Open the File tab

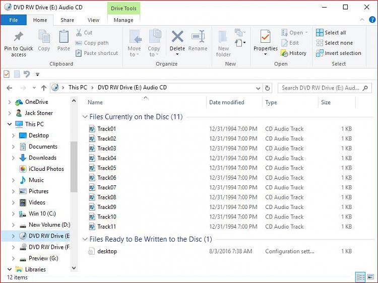[x=14, y=20]
